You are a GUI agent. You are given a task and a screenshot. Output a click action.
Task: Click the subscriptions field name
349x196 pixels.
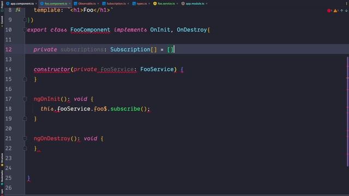click(x=82, y=50)
